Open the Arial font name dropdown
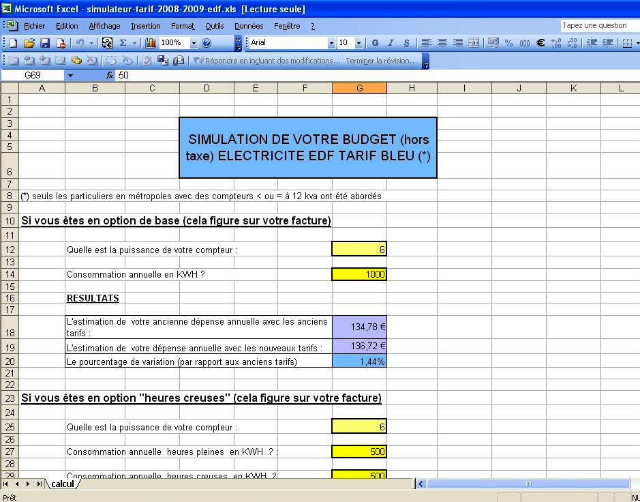The image size is (640, 502). (331, 43)
